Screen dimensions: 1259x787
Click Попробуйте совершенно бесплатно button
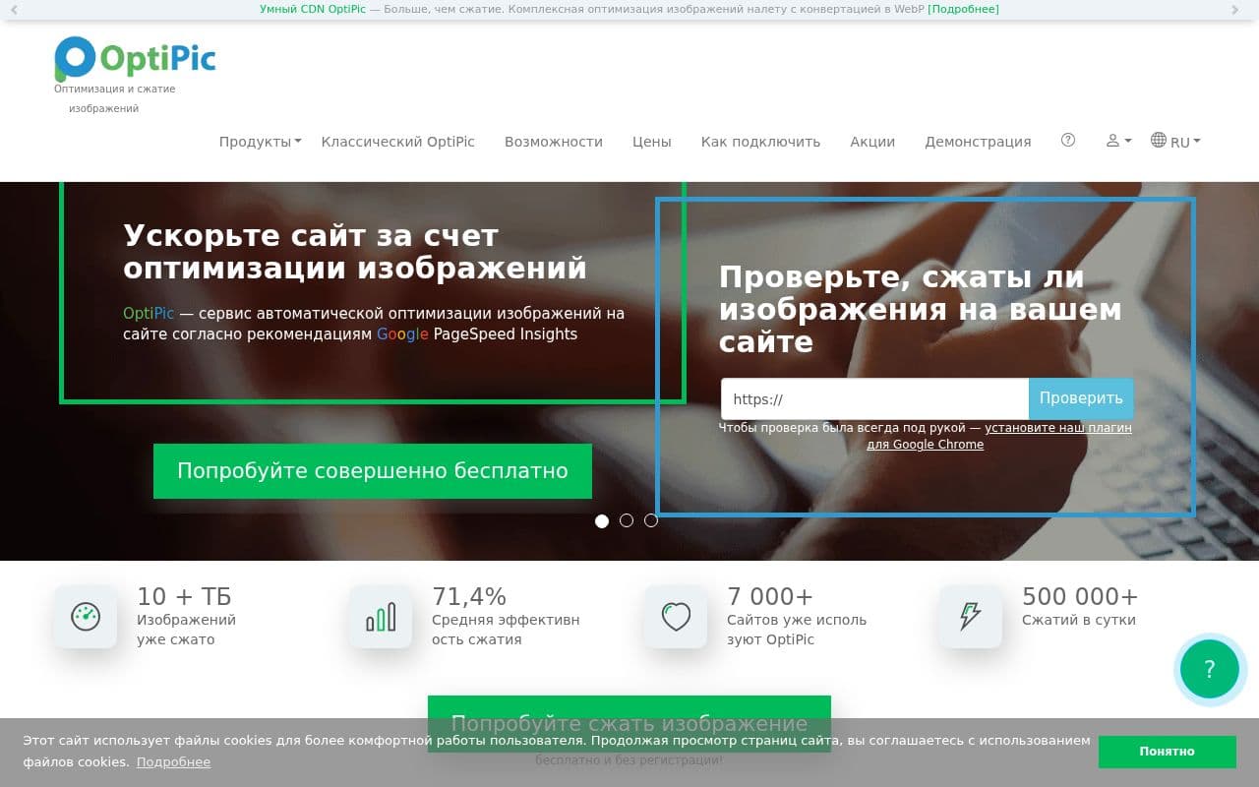373,470
